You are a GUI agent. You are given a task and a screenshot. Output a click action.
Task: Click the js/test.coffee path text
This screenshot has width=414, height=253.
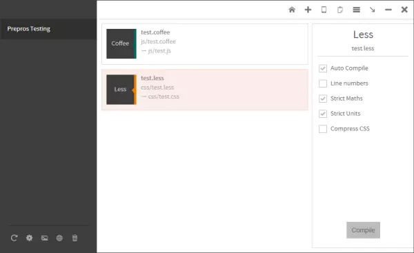tap(158, 41)
